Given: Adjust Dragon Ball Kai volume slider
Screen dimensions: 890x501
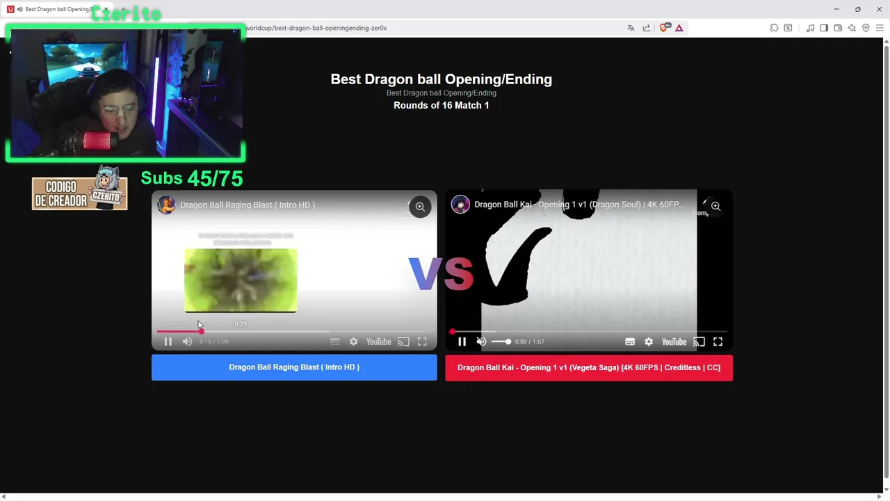Looking at the screenshot, I should point(501,342).
